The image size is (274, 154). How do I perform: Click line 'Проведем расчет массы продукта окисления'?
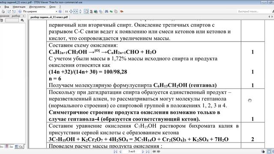[105, 146]
